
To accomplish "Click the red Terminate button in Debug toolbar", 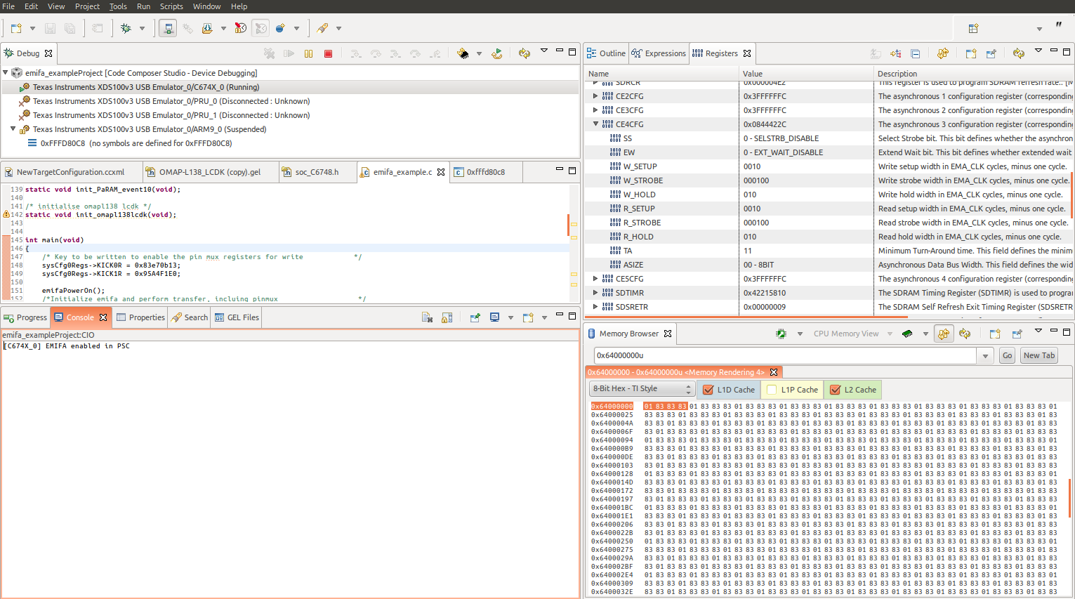I will click(328, 53).
